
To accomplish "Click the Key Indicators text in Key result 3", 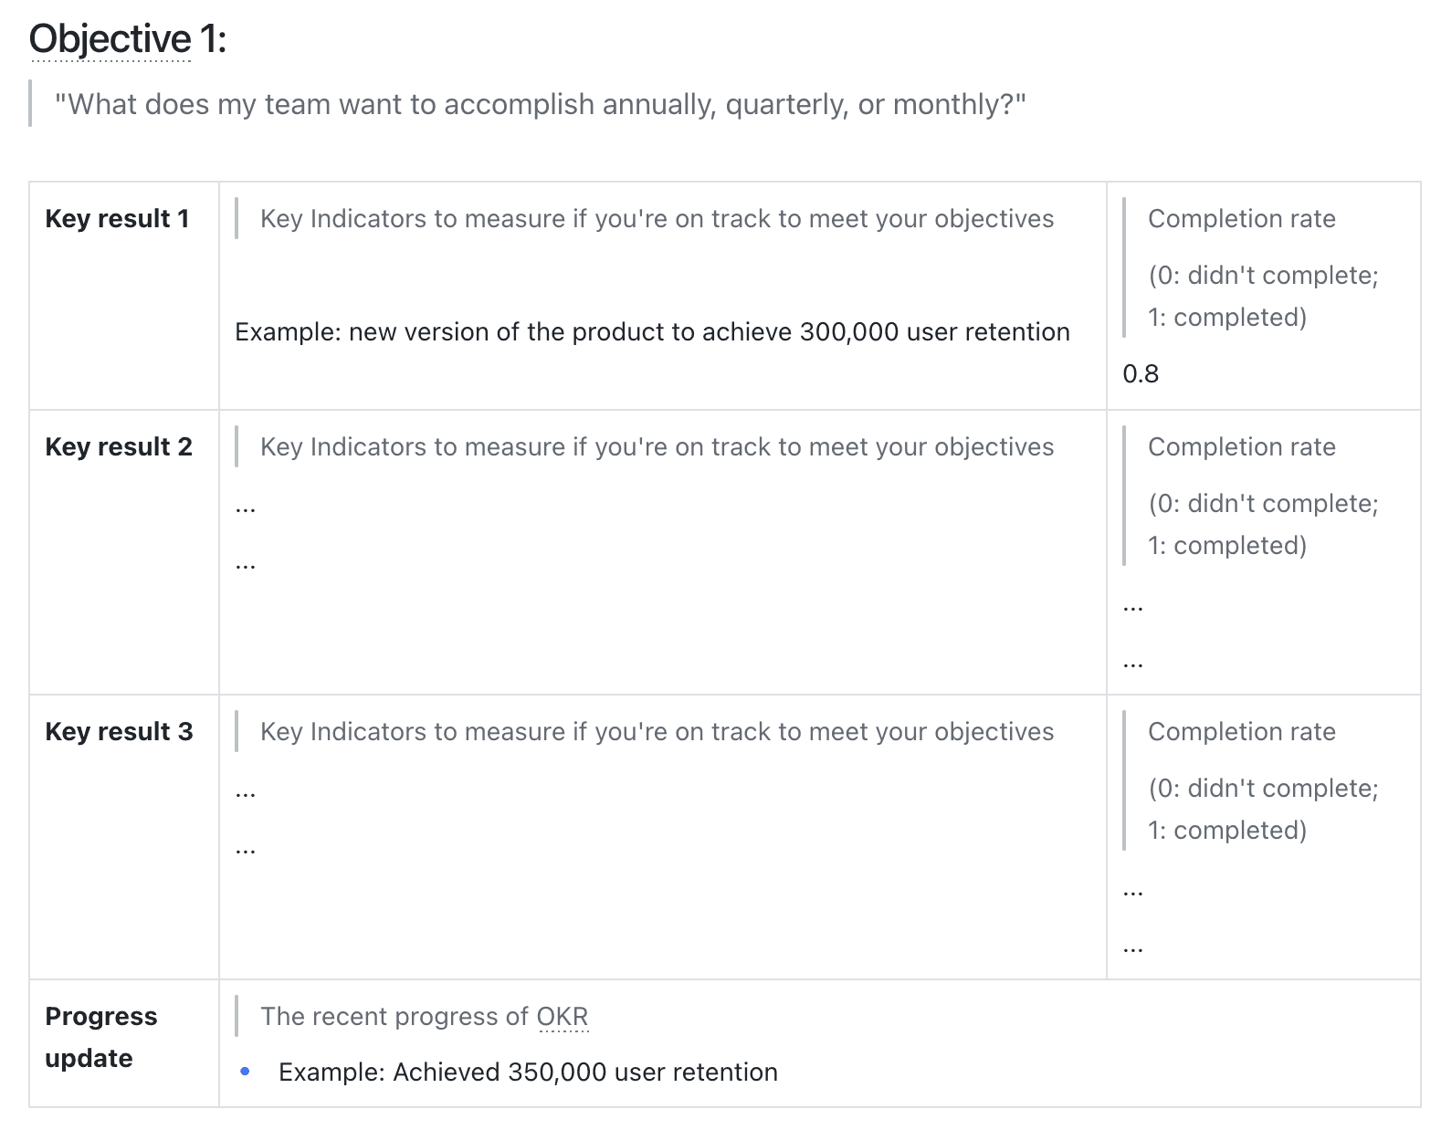I will [x=657, y=732].
